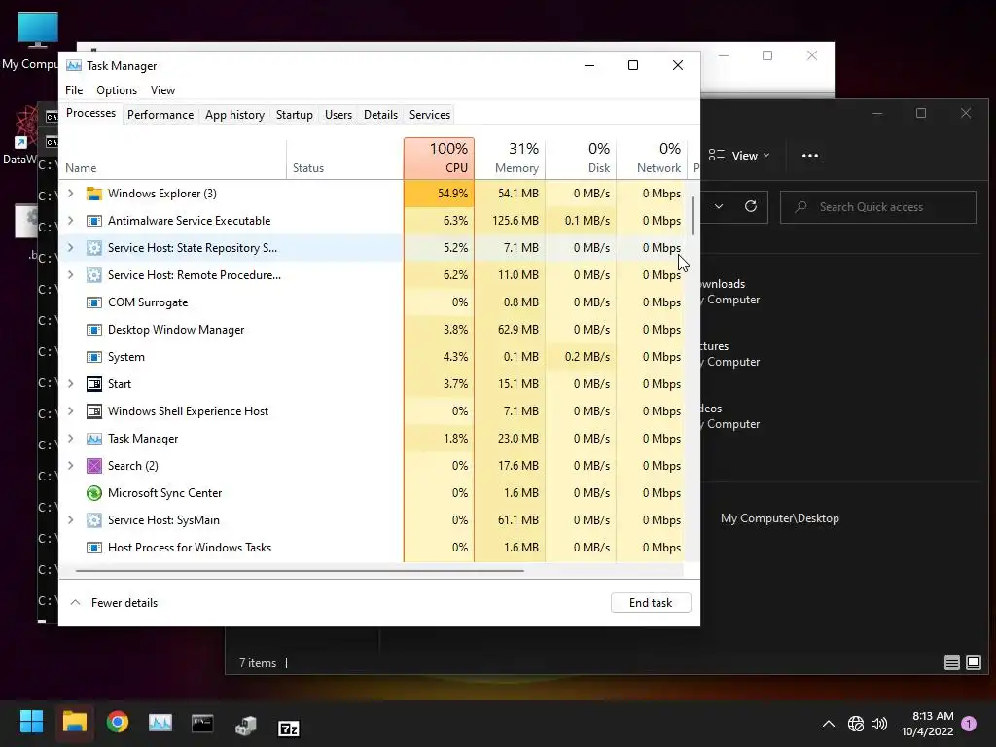Expand the Antimalware Service Executable row
This screenshot has height=747, width=996.
[x=70, y=221]
